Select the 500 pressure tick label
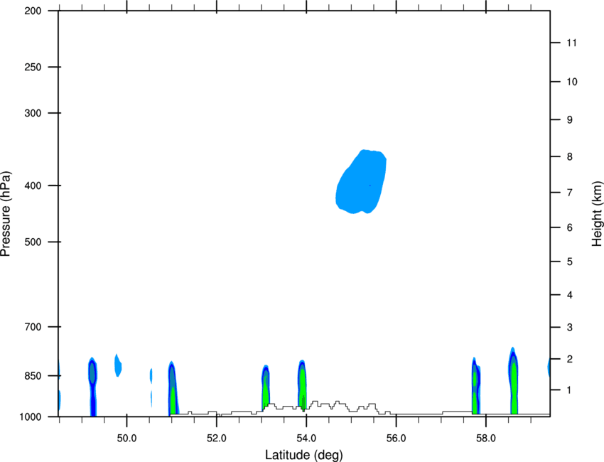 click(x=33, y=242)
